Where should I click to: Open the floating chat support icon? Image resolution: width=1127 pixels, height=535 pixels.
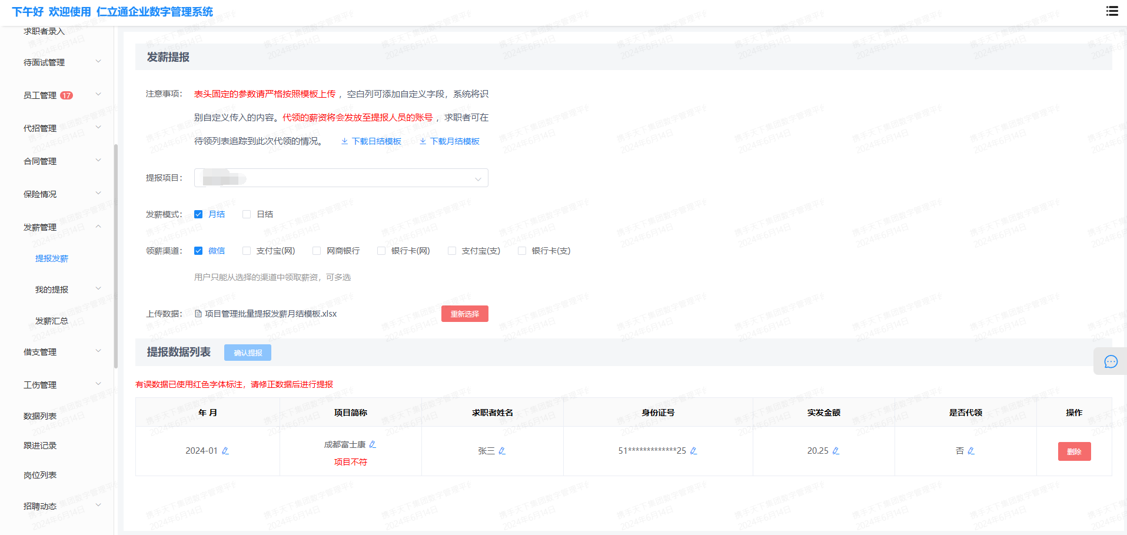[x=1111, y=361]
